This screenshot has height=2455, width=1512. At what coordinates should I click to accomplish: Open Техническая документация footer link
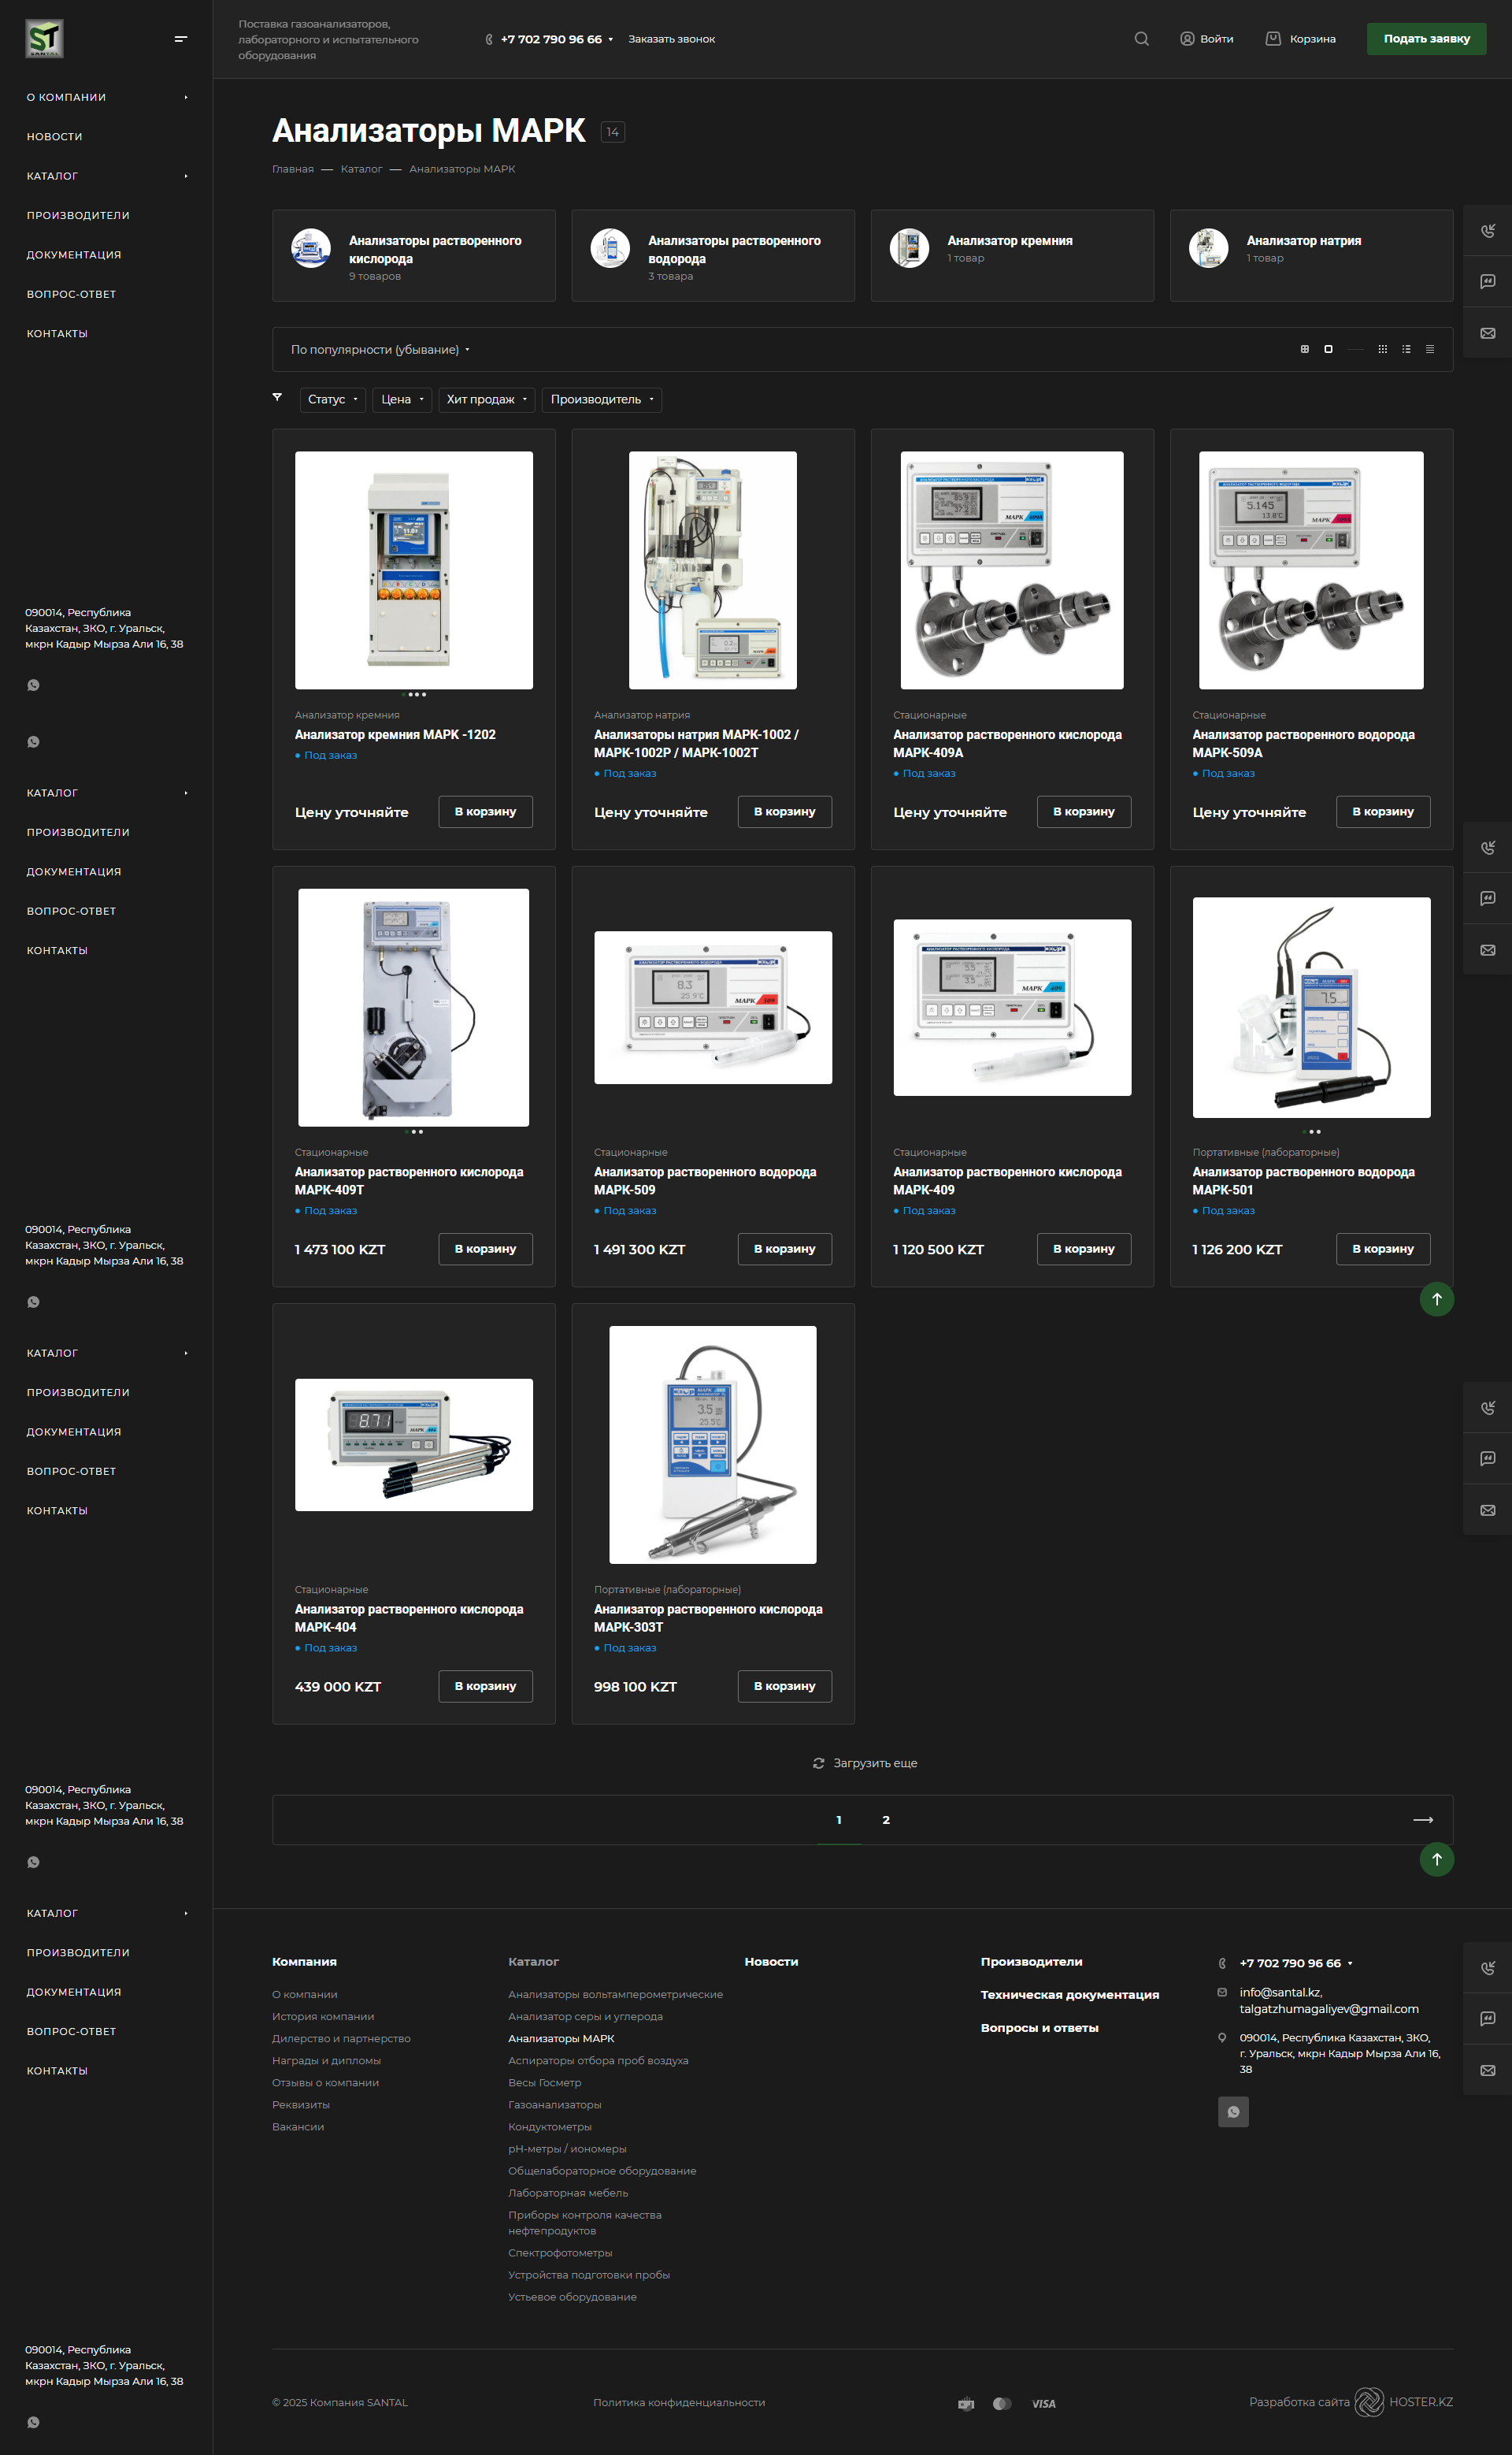pyautogui.click(x=1070, y=1995)
